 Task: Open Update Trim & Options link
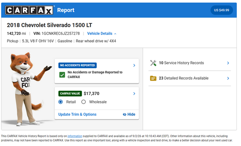(x=77, y=114)
